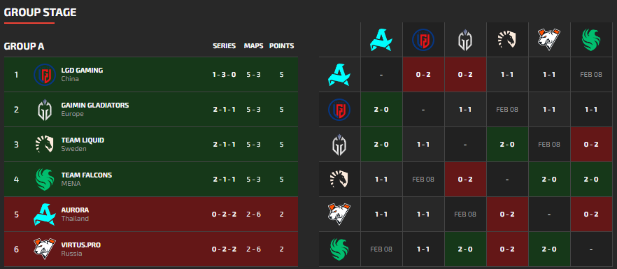Viewport: 617px width, 269px height.
Task: Click LGD Gaming logo in standings table
Action: click(45, 74)
